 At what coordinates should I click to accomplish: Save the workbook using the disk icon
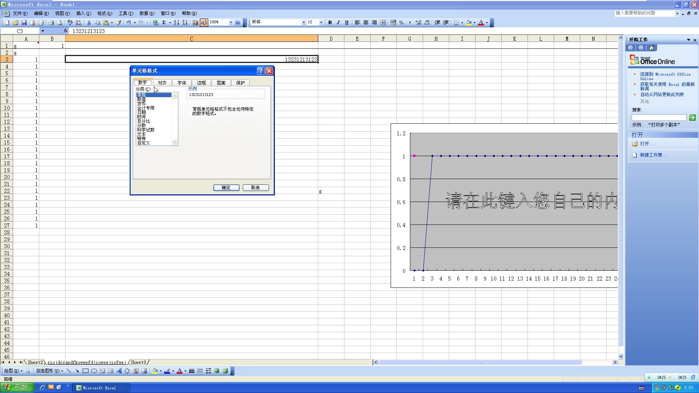24,23
